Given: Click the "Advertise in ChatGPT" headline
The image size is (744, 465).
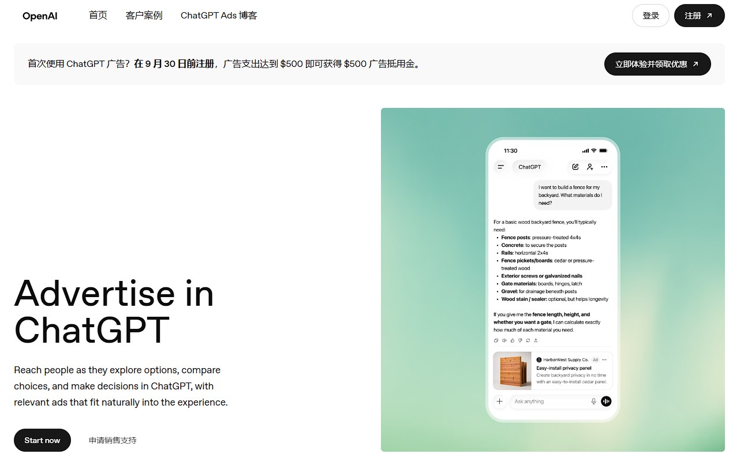Looking at the screenshot, I should coord(114,312).
